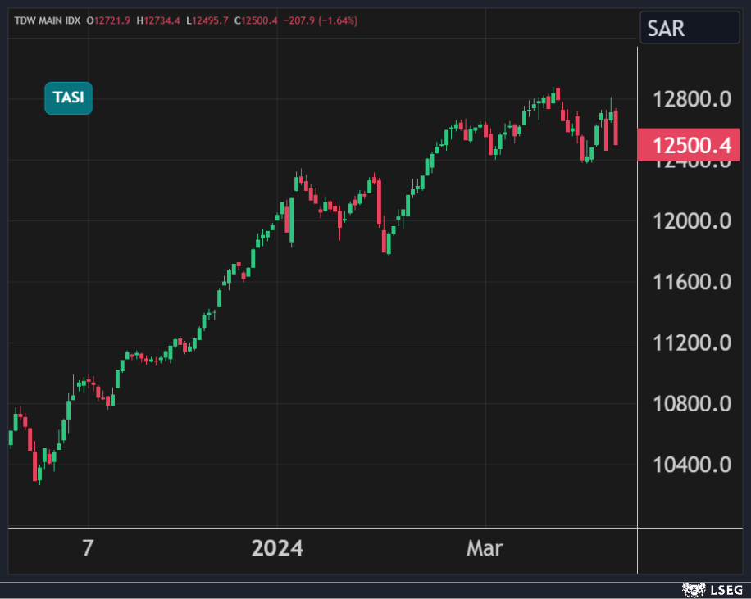Click the red 12500.4 current price tag
751x599 pixels.
(690, 146)
